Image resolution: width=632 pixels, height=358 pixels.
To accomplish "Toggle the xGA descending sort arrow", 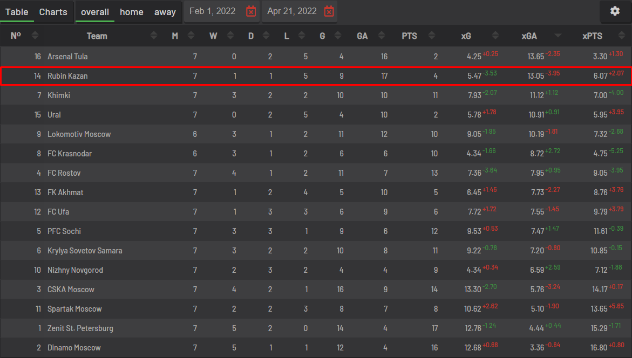I will (x=558, y=36).
